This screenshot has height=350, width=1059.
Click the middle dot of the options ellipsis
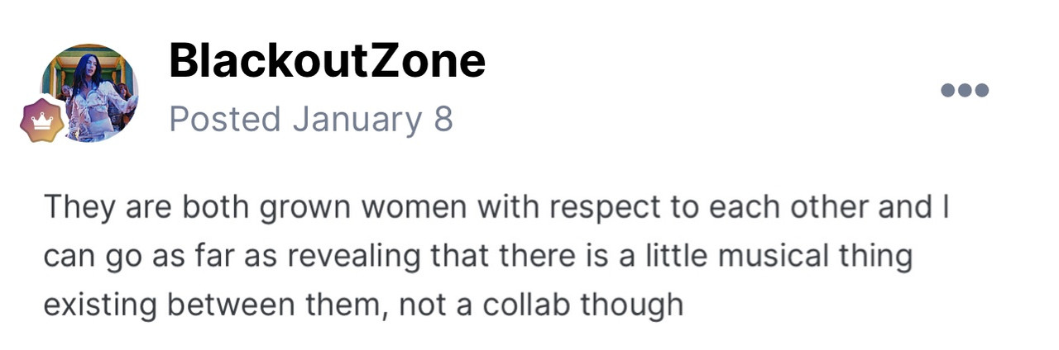pyautogui.click(x=965, y=90)
